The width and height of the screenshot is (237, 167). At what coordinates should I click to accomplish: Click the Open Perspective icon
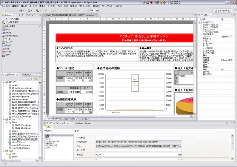tap(212, 11)
